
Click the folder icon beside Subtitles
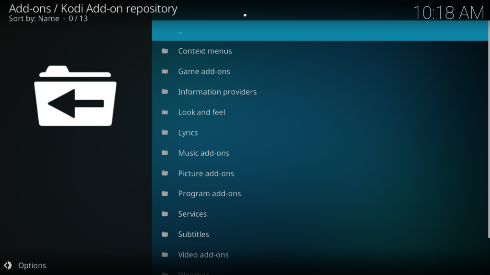[165, 234]
